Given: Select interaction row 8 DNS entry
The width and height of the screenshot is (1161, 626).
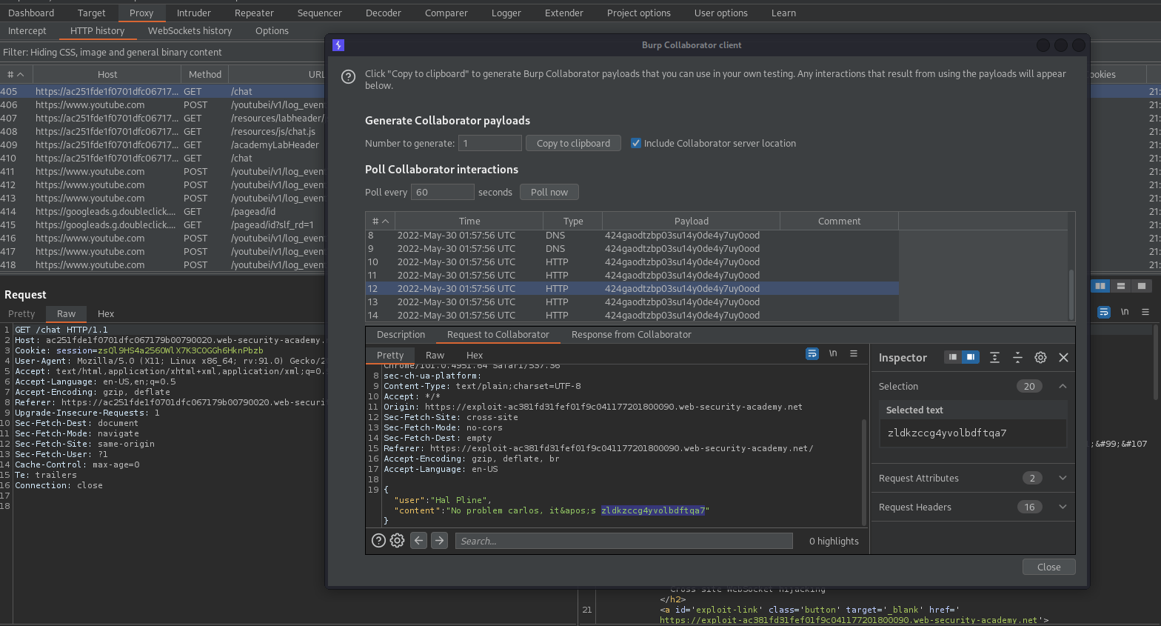Looking at the screenshot, I should (632, 235).
